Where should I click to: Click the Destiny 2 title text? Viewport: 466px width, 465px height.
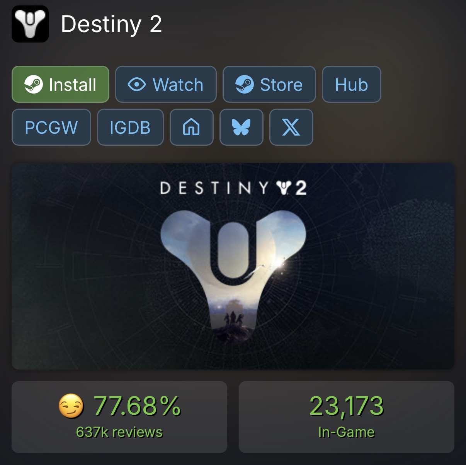point(111,24)
